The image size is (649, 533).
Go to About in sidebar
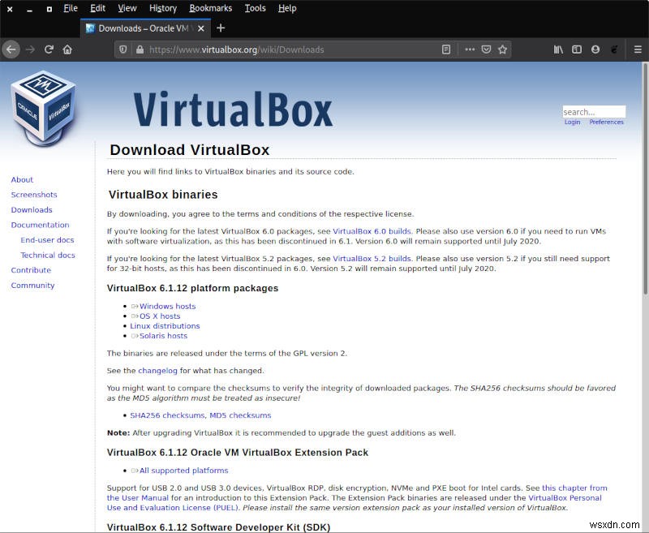(x=22, y=179)
